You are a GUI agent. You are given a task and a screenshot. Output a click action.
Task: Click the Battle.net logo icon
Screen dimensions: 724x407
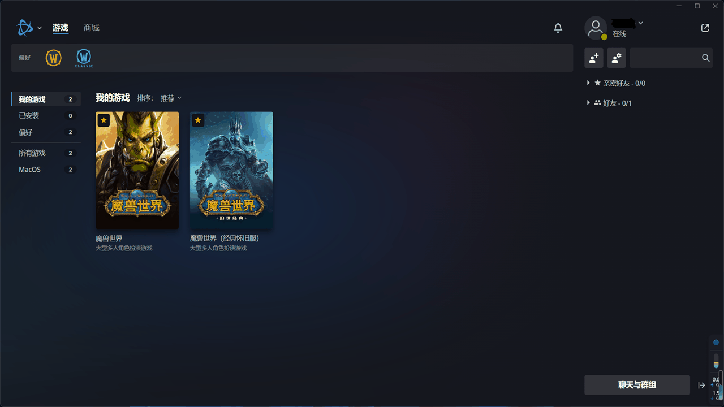pyautogui.click(x=25, y=28)
